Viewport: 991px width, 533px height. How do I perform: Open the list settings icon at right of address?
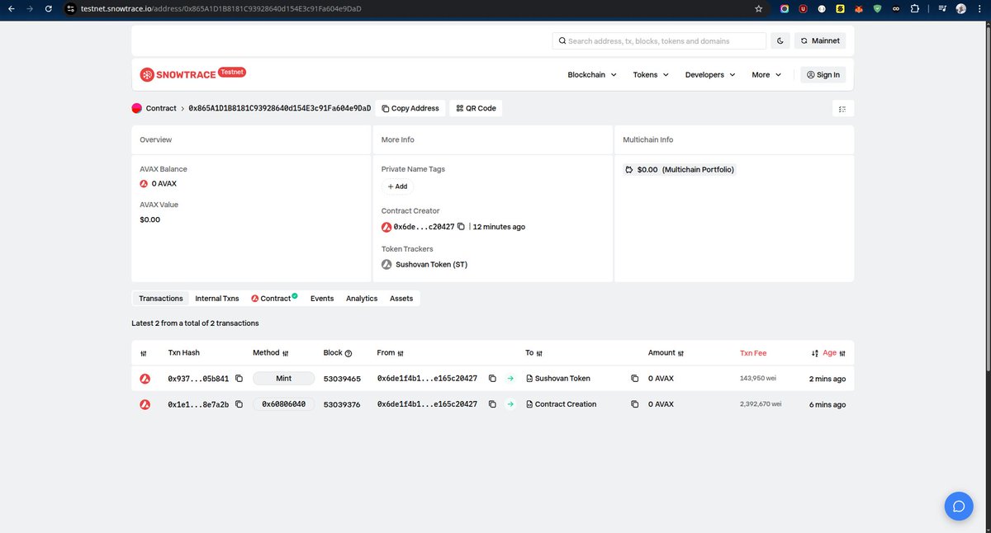pos(843,108)
